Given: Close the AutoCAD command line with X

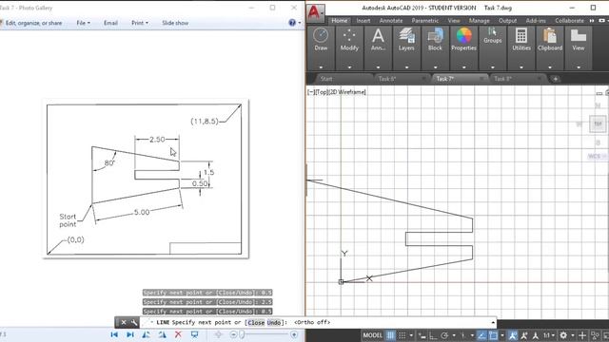Looking at the screenshot, I should point(124,322).
